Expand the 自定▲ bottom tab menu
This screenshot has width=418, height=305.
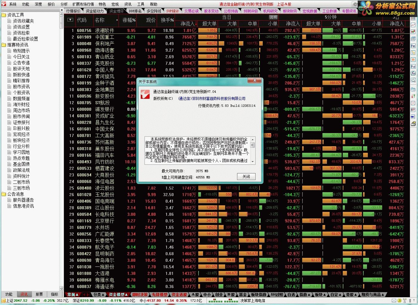coord(336,295)
